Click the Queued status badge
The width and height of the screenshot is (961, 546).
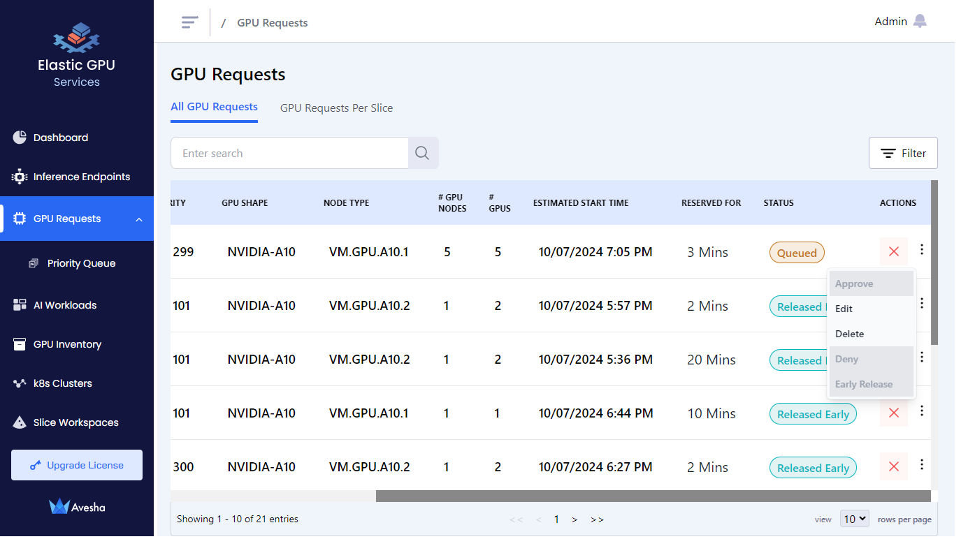click(797, 253)
